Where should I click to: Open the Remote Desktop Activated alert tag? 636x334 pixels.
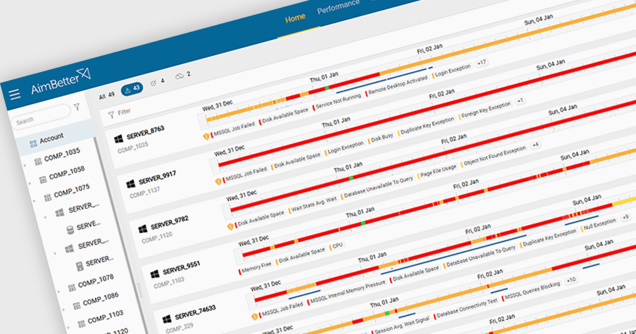[x=397, y=85]
